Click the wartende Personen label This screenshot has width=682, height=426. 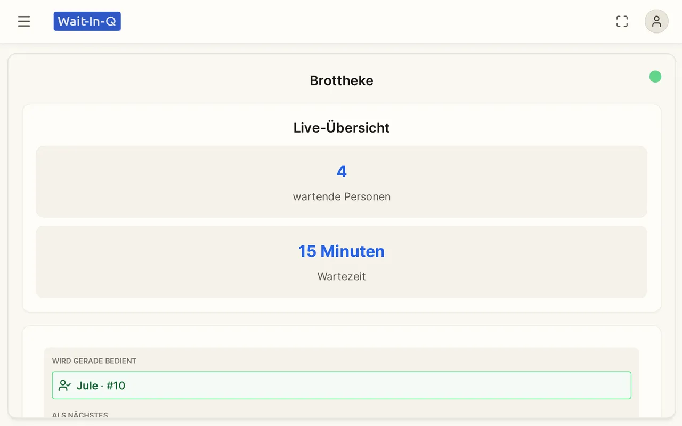click(x=342, y=196)
